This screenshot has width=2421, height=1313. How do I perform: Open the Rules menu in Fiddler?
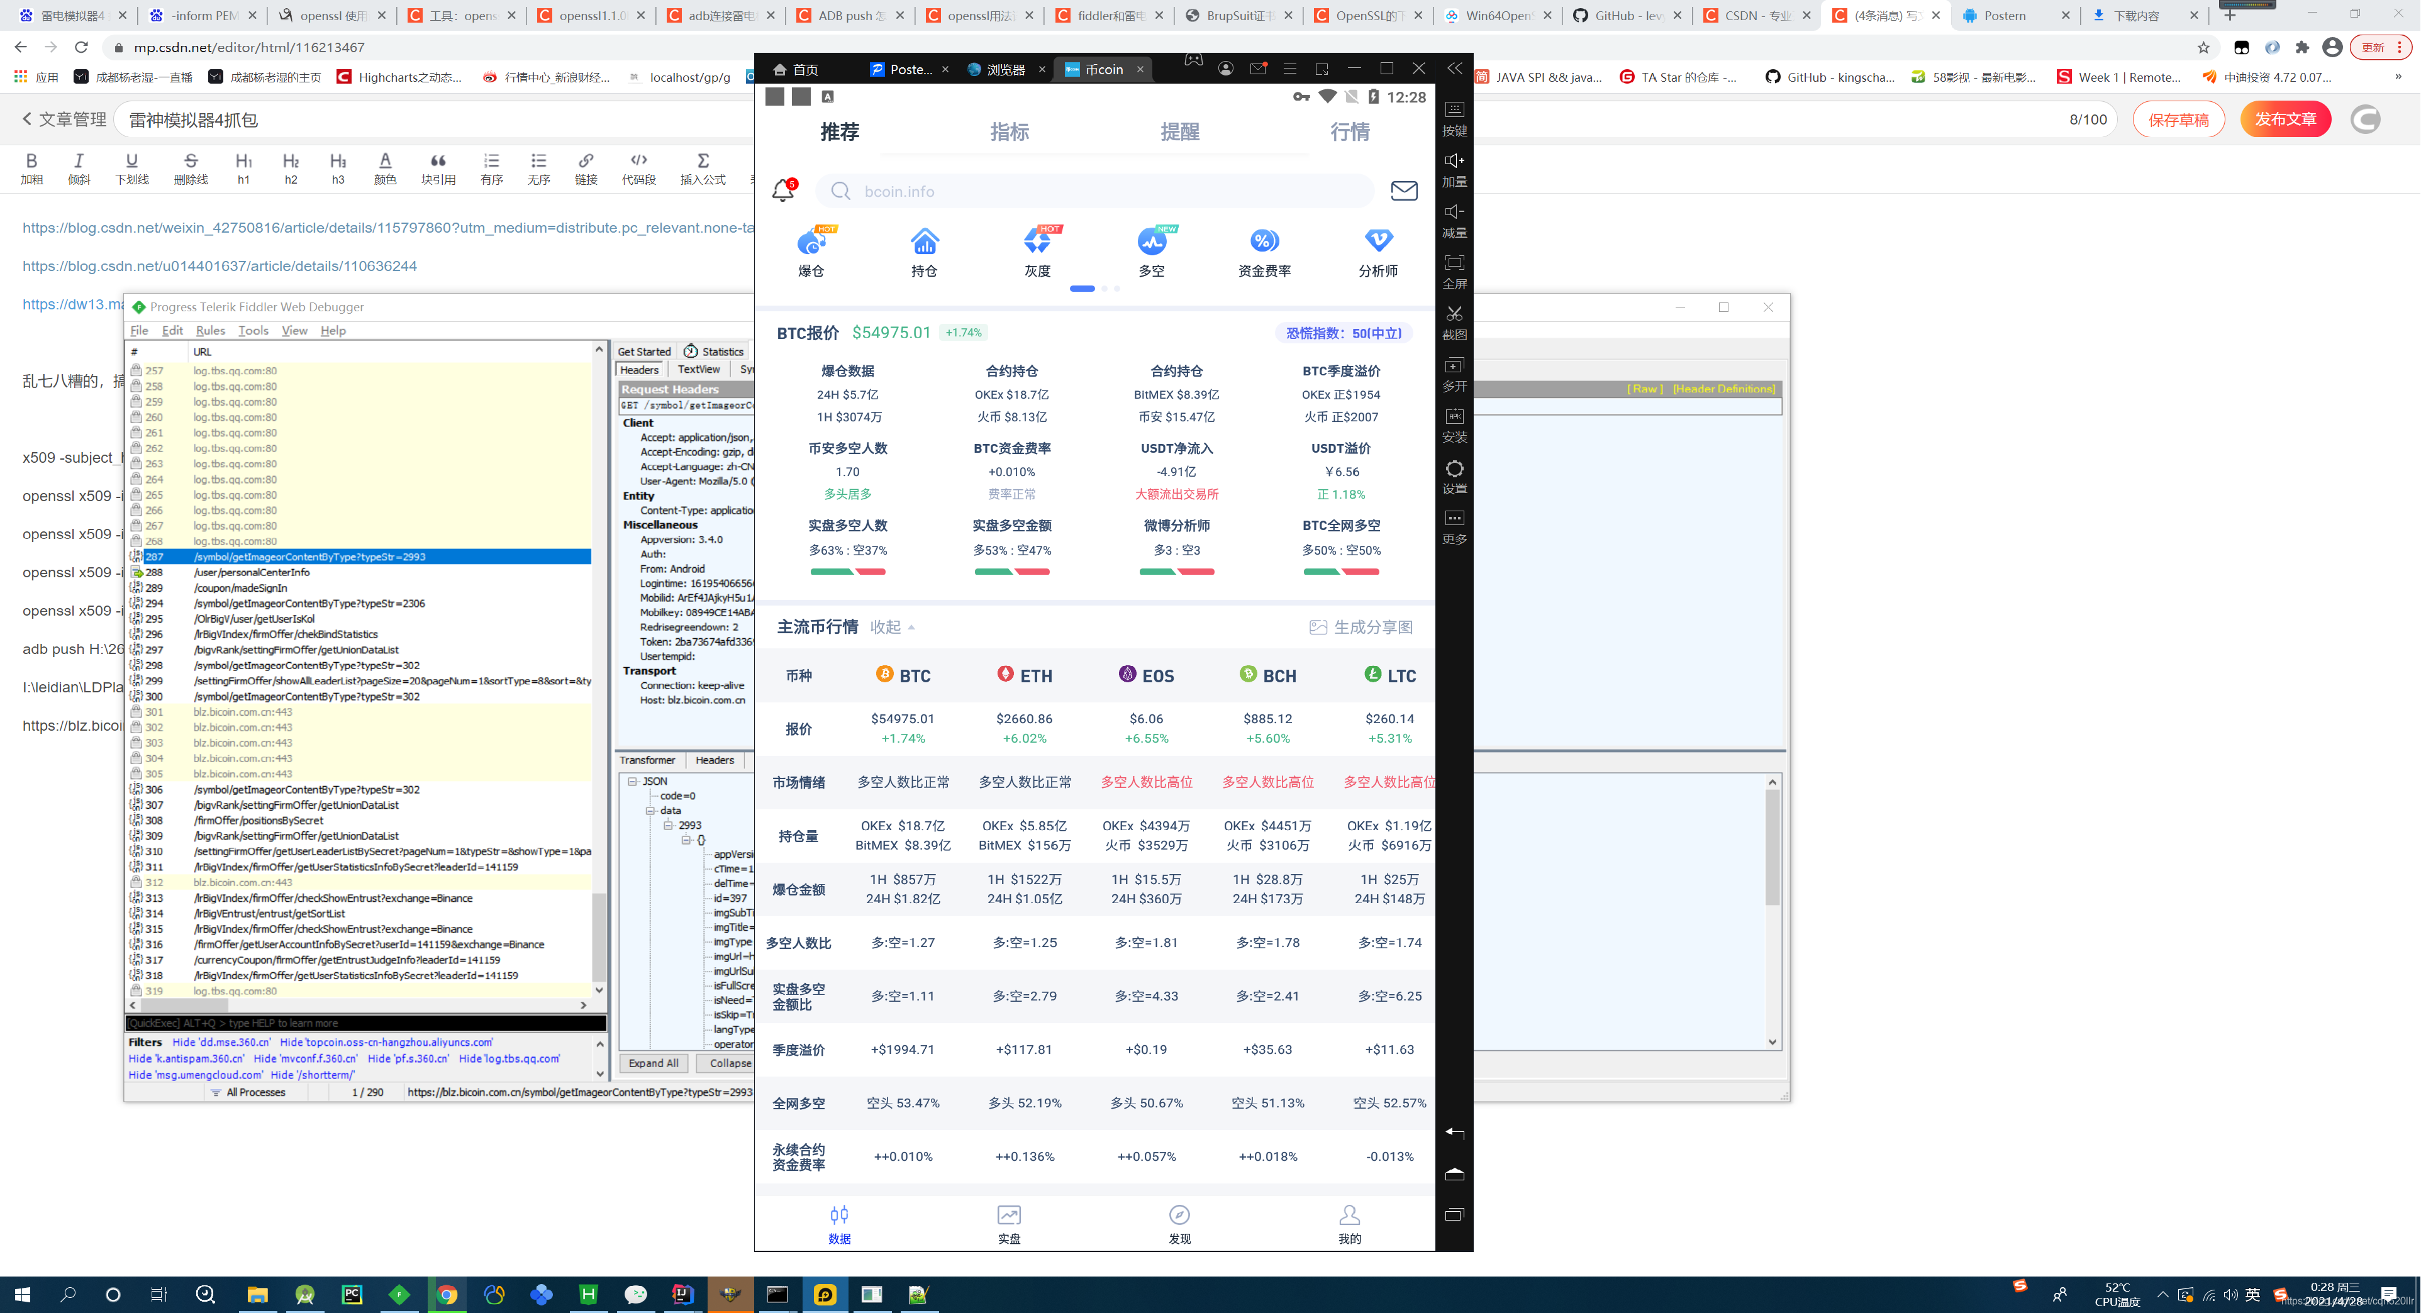(209, 331)
